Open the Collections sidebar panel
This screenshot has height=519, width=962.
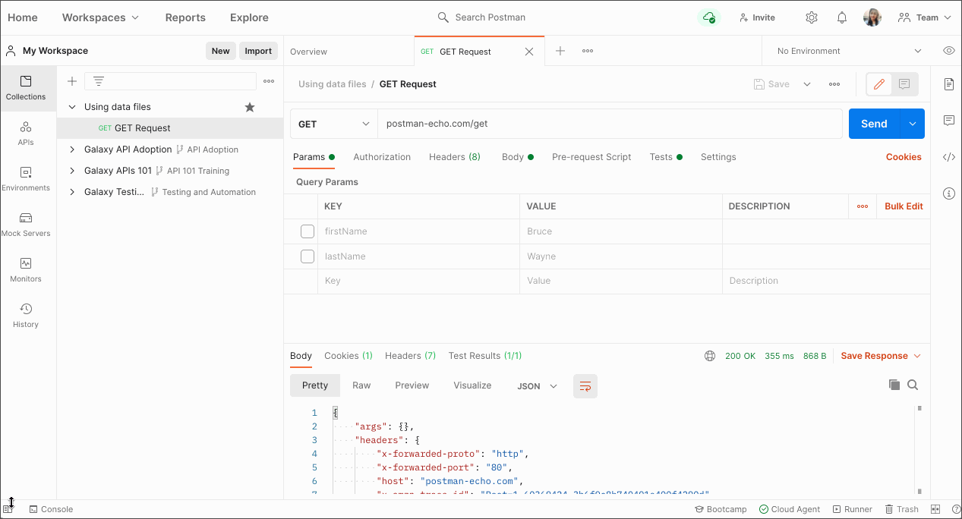[26, 88]
